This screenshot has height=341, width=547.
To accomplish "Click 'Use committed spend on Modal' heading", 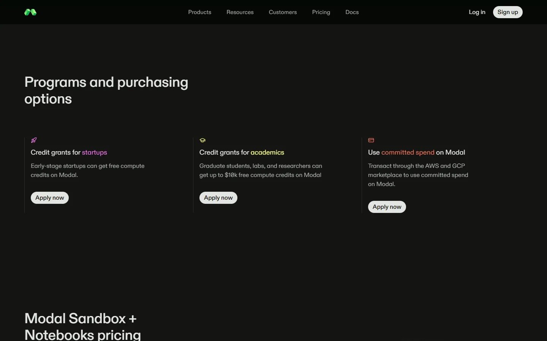I will coord(416,152).
